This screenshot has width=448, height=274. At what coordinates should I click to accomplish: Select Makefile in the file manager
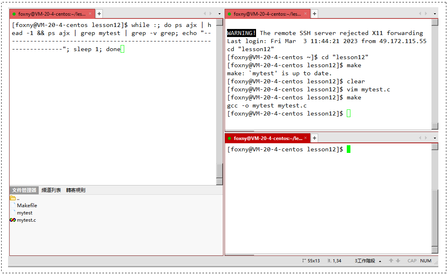(27, 206)
